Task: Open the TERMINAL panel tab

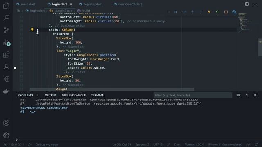Action: click(x=98, y=95)
